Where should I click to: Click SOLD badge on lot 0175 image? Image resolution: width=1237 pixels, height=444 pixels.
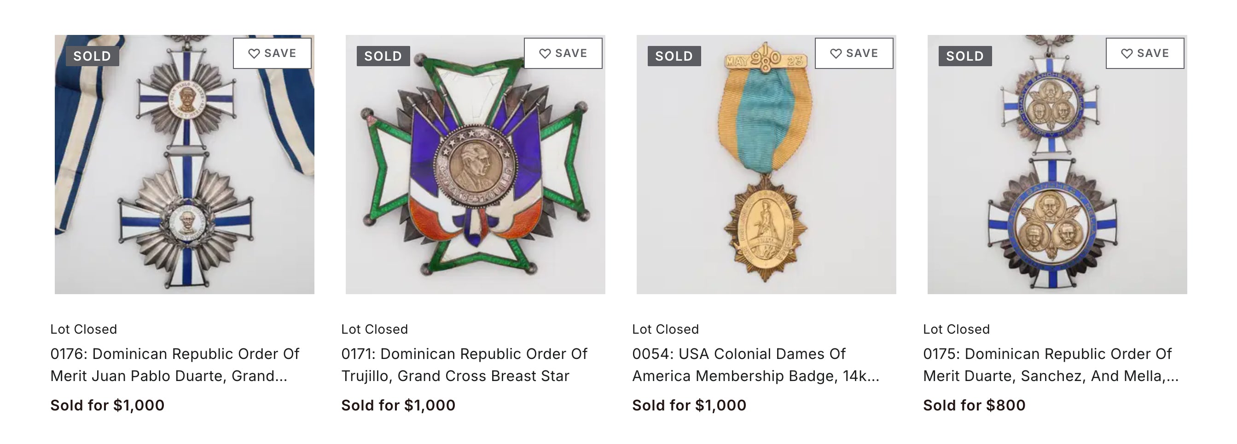coord(965,56)
